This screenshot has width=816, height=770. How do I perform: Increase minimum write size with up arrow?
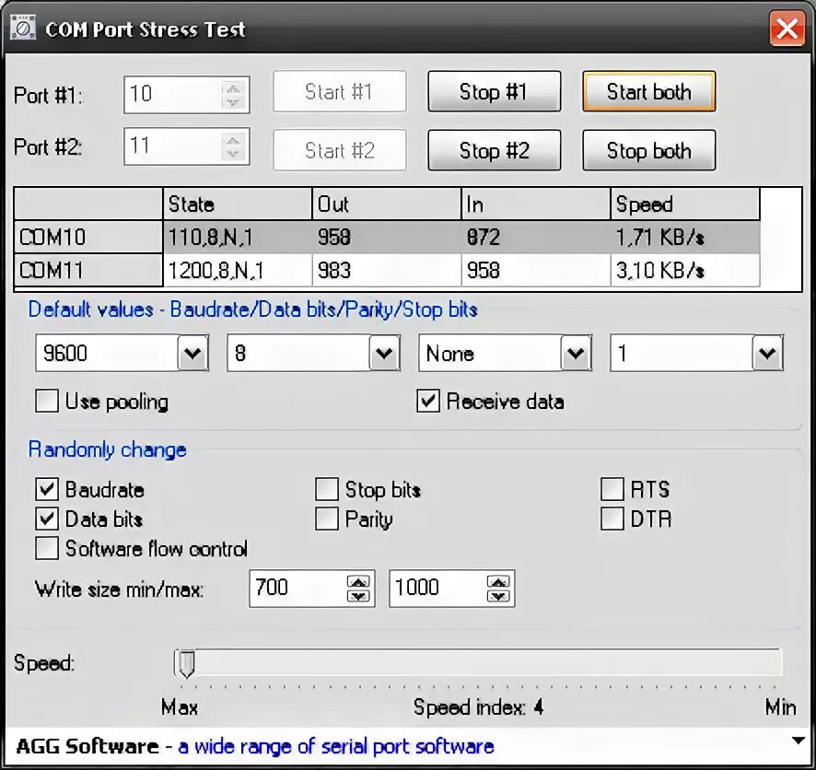pos(358,582)
